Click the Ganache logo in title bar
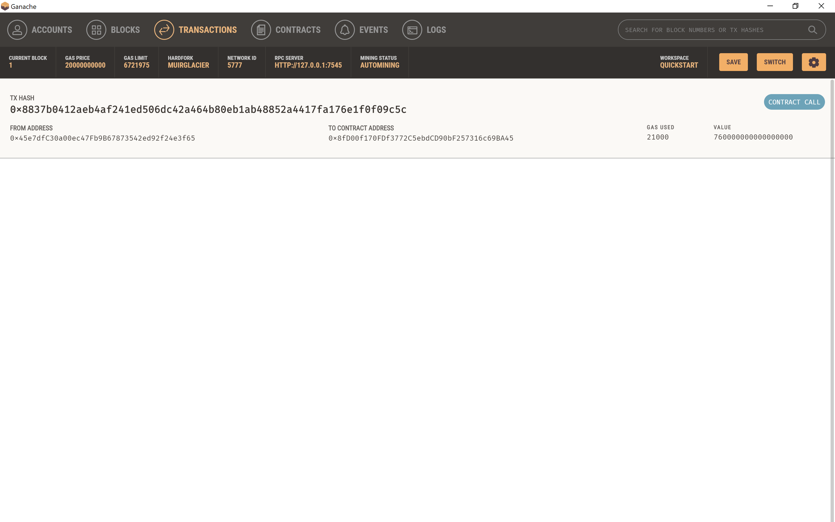Viewport: 835px width, 522px height. [5, 6]
